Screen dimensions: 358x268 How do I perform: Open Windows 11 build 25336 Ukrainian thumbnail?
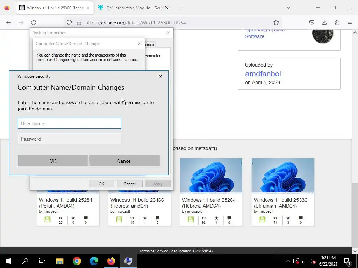pyautogui.click(x=282, y=176)
